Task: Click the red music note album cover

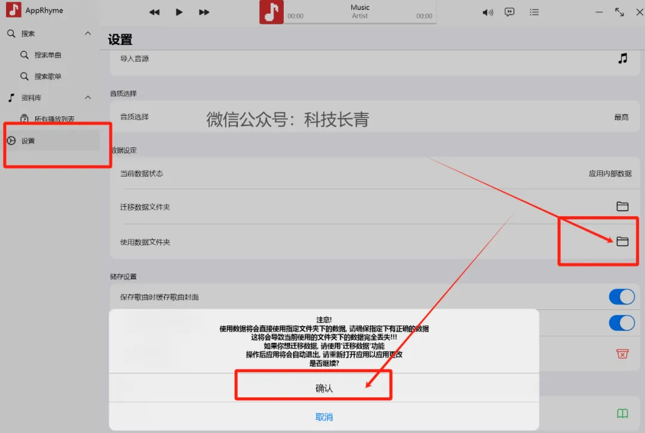Action: (271, 12)
